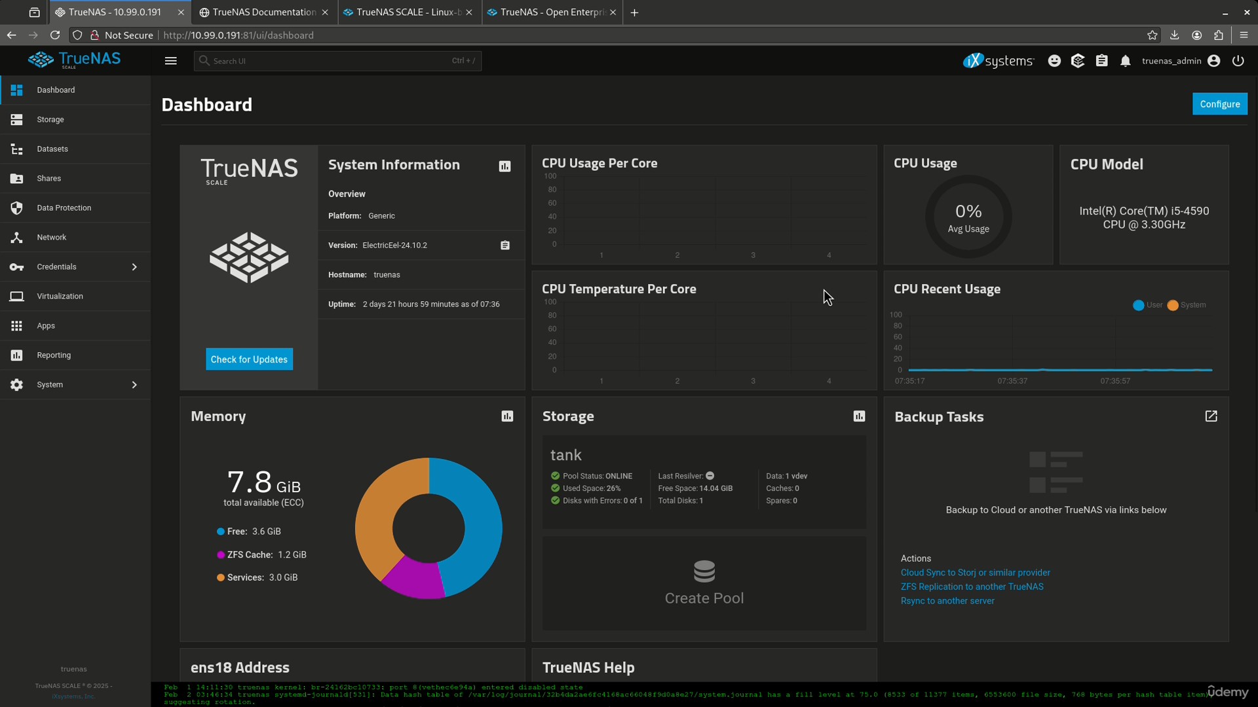Click the Credentials key icon
Image resolution: width=1258 pixels, height=707 pixels.
(17, 266)
